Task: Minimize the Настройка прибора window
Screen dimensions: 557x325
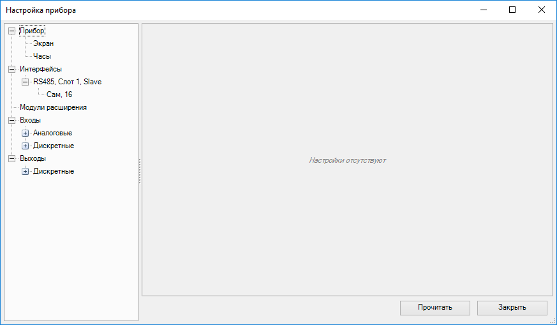Action: [x=482, y=10]
